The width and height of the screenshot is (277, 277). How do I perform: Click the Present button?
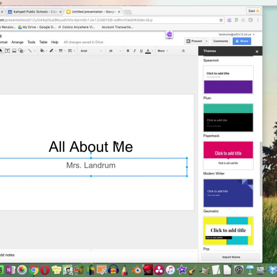[194, 41]
